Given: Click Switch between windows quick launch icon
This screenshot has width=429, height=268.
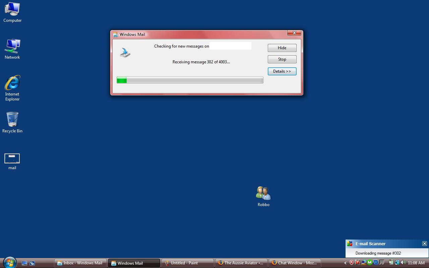Looking at the screenshot, I should pos(32,263).
